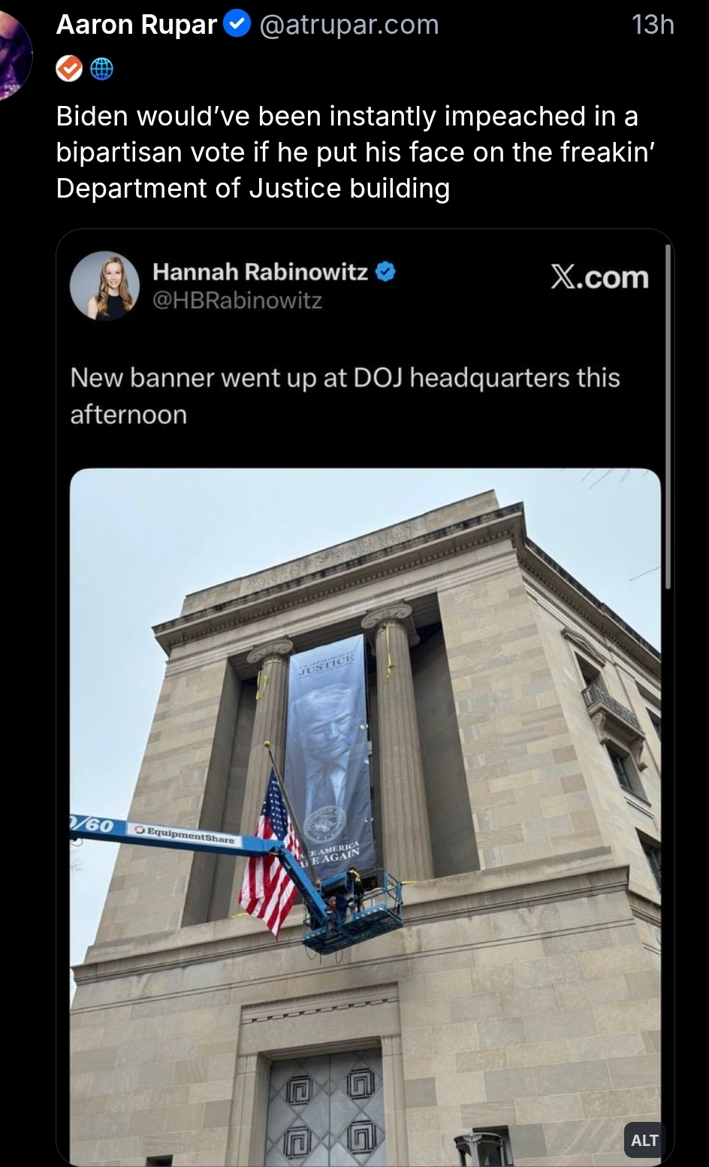Image resolution: width=709 pixels, height=1167 pixels.
Task: Click the Aaron Rupar display name
Action: 137,25
